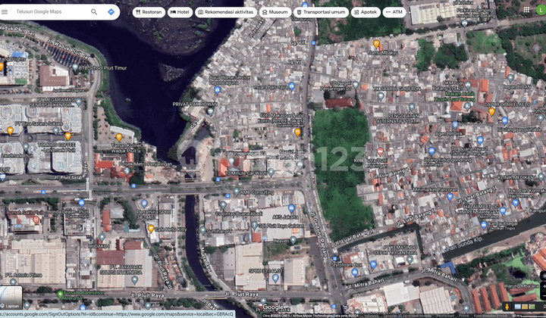
Task: Select the Cafe Hello Kitty orange pin
Action: point(151,229)
